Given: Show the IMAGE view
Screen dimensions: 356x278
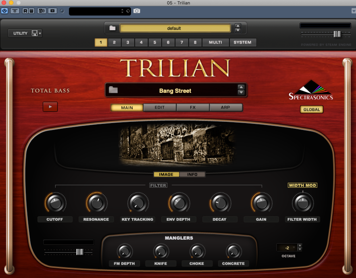Looking at the screenshot, I should pos(166,174).
